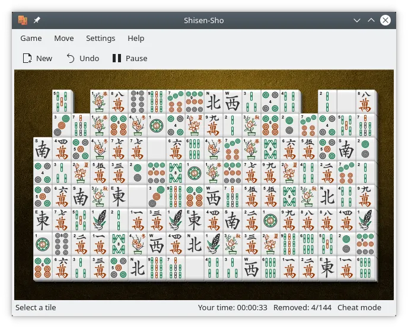Select South wind tile near board's right edge

pos(346,149)
